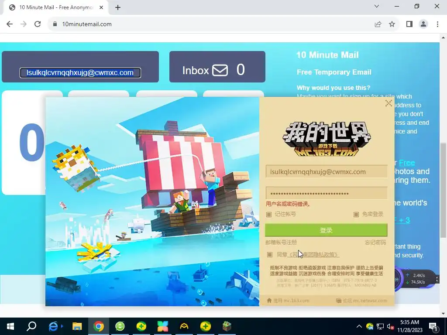Focus the password field in the login dialog
The height and width of the screenshot is (335, 447).
(x=327, y=193)
